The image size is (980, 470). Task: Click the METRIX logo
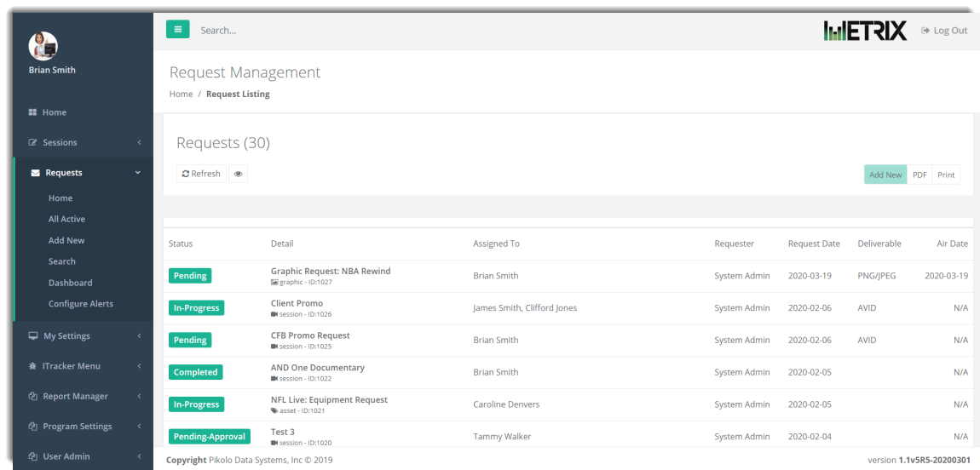tap(865, 30)
